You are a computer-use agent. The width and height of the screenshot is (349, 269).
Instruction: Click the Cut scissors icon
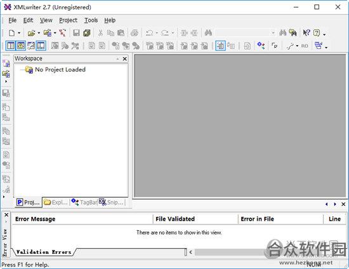tap(100, 33)
